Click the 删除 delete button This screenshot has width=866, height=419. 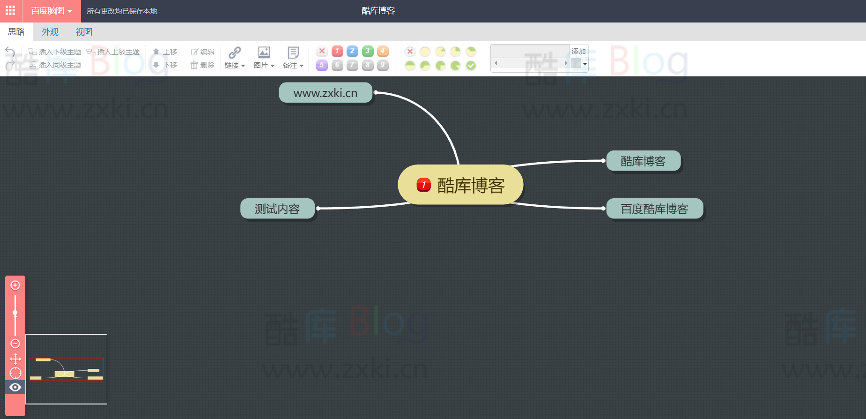(x=203, y=65)
